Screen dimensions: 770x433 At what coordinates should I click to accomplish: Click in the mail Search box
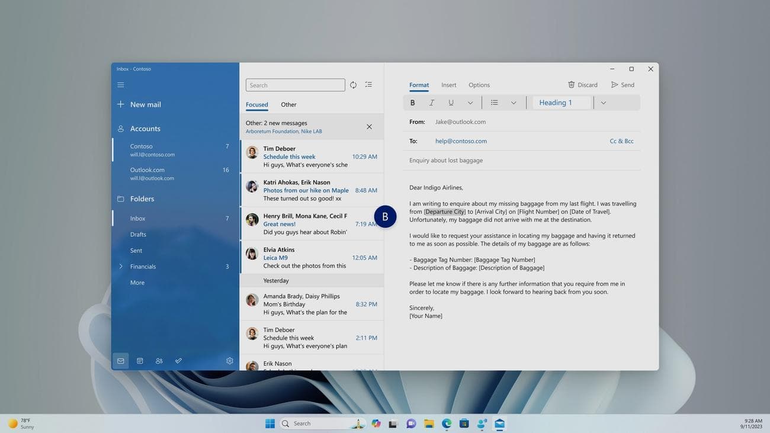click(295, 85)
